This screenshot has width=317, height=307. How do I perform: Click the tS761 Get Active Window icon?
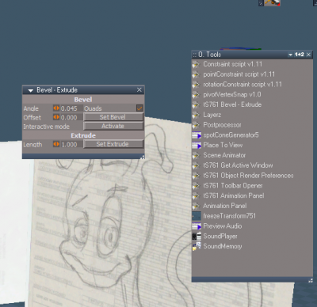[x=196, y=165]
